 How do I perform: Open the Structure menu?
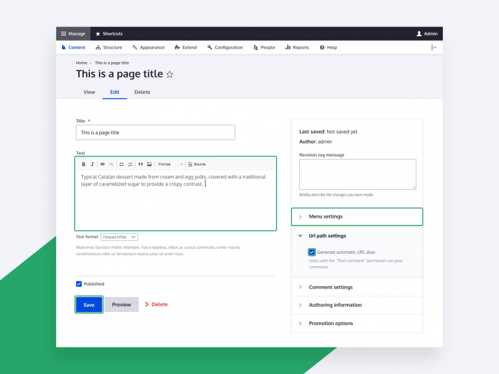(x=109, y=47)
